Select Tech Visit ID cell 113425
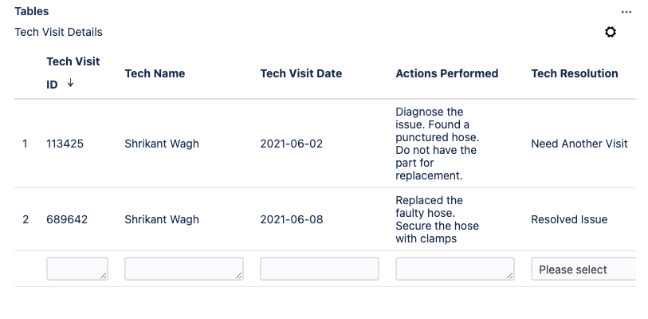648x319 pixels. [65, 144]
